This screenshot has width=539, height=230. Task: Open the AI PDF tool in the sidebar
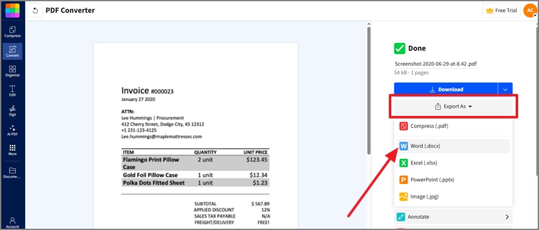(13, 130)
